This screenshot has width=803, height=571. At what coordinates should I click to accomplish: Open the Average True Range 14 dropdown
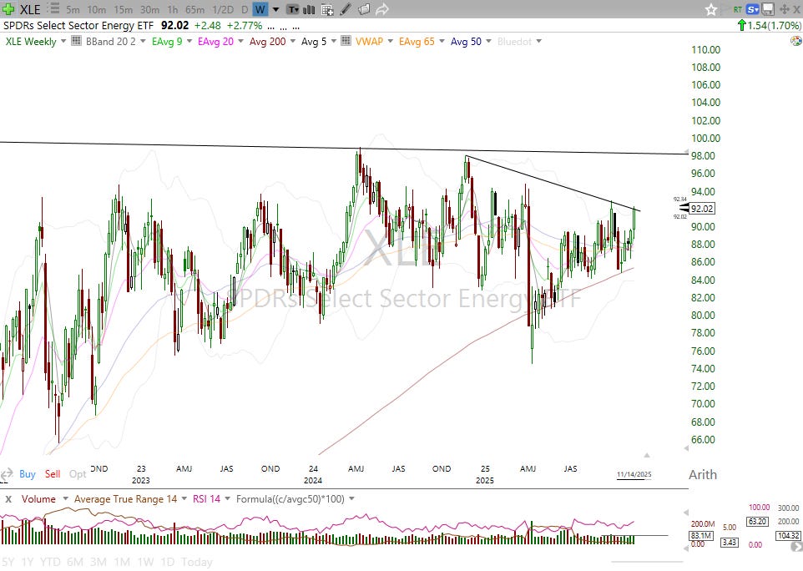coord(184,499)
